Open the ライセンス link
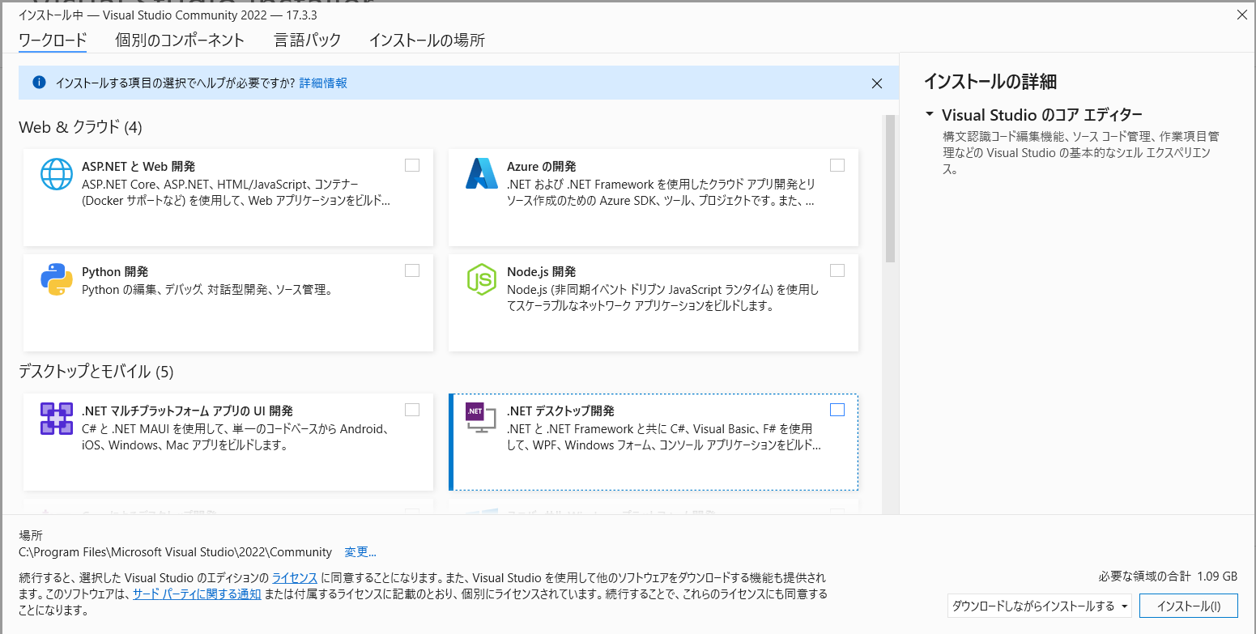This screenshot has width=1256, height=634. 294,578
